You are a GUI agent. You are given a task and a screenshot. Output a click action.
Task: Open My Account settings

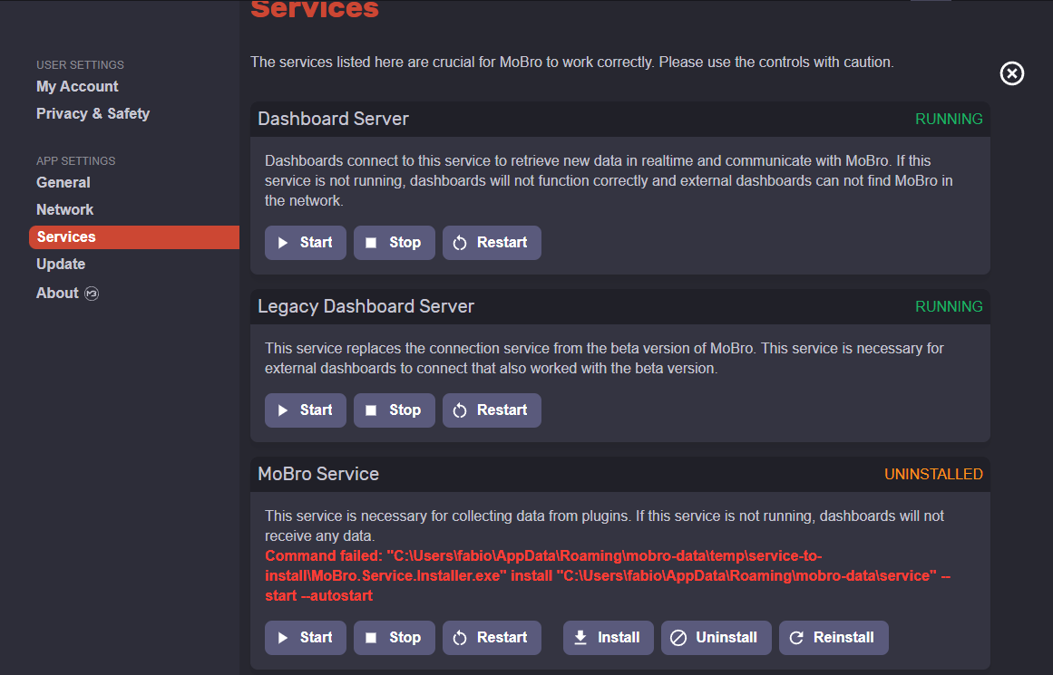(77, 87)
